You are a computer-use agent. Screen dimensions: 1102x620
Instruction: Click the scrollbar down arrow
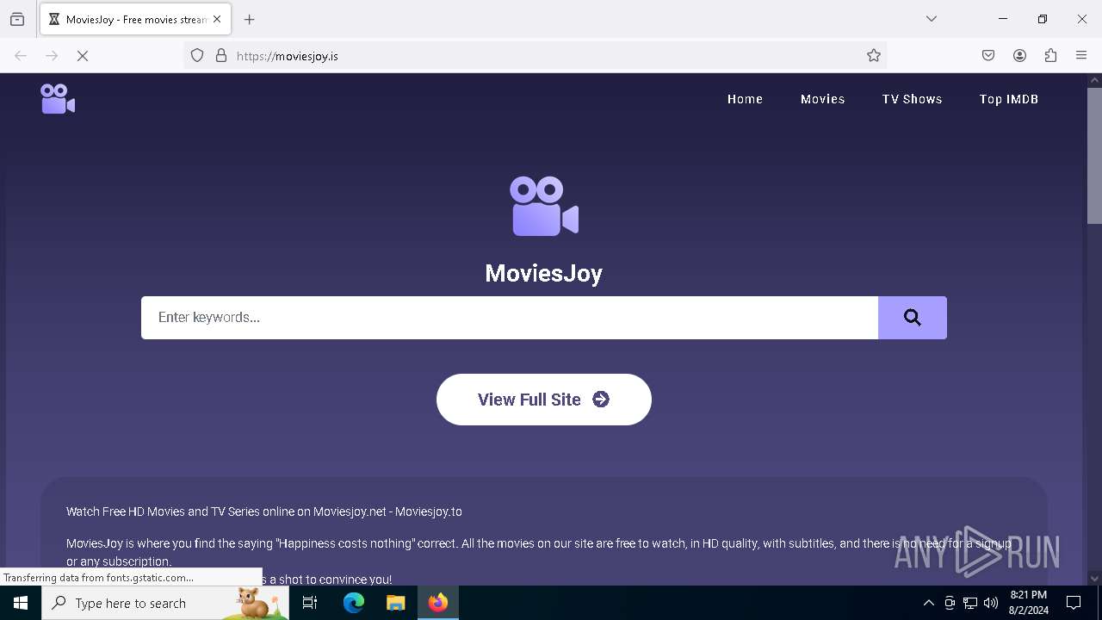pyautogui.click(x=1094, y=579)
